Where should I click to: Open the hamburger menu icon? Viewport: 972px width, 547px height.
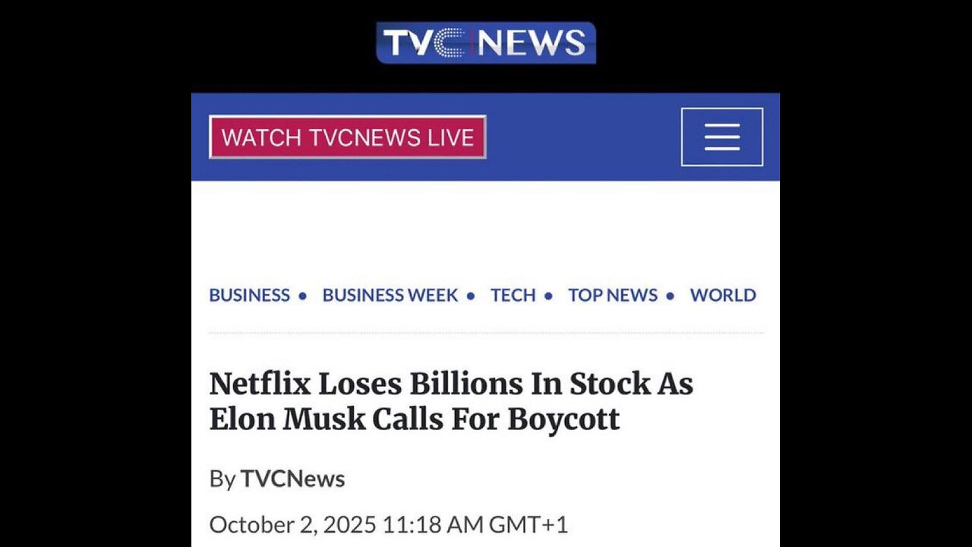pyautogui.click(x=721, y=137)
